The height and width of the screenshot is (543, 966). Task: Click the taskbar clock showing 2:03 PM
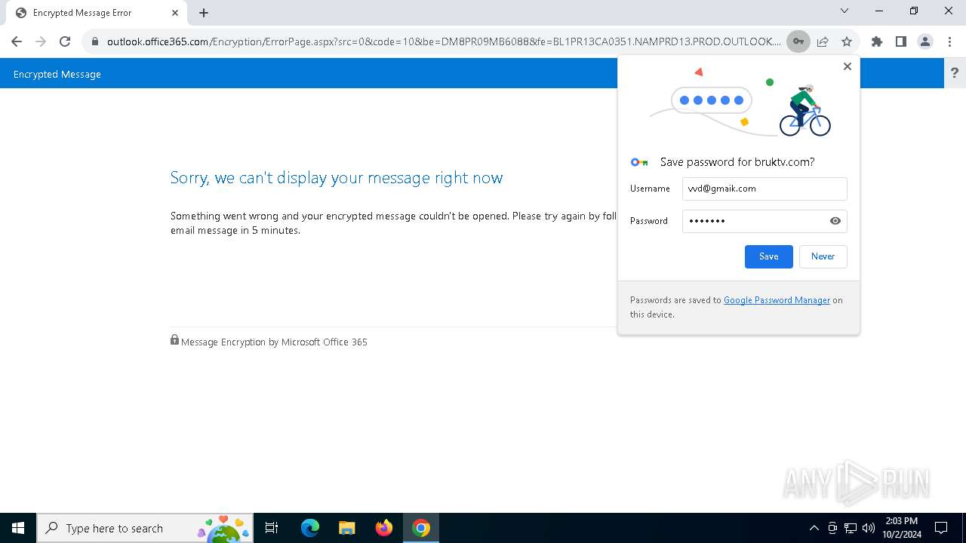pyautogui.click(x=902, y=528)
